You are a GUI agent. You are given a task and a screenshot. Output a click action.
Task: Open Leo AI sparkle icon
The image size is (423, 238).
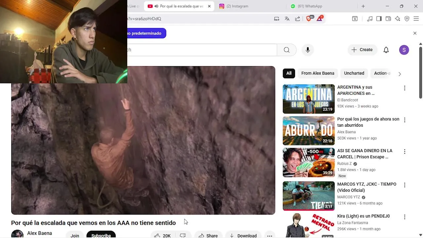[x=398, y=19]
